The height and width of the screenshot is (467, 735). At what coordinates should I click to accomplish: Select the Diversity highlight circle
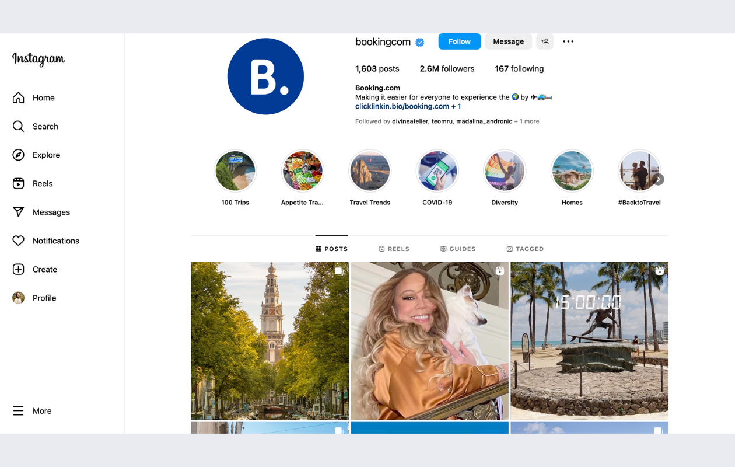point(505,170)
